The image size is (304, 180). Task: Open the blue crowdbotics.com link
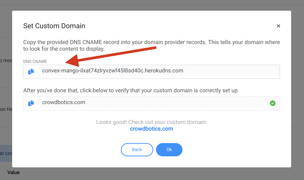152,129
